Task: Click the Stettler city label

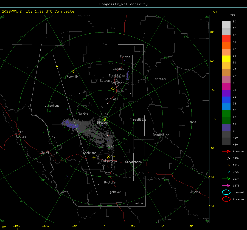Action: (160, 79)
